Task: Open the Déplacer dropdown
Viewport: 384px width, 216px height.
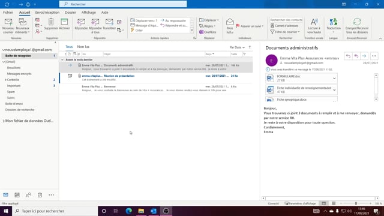Action: [209, 20]
